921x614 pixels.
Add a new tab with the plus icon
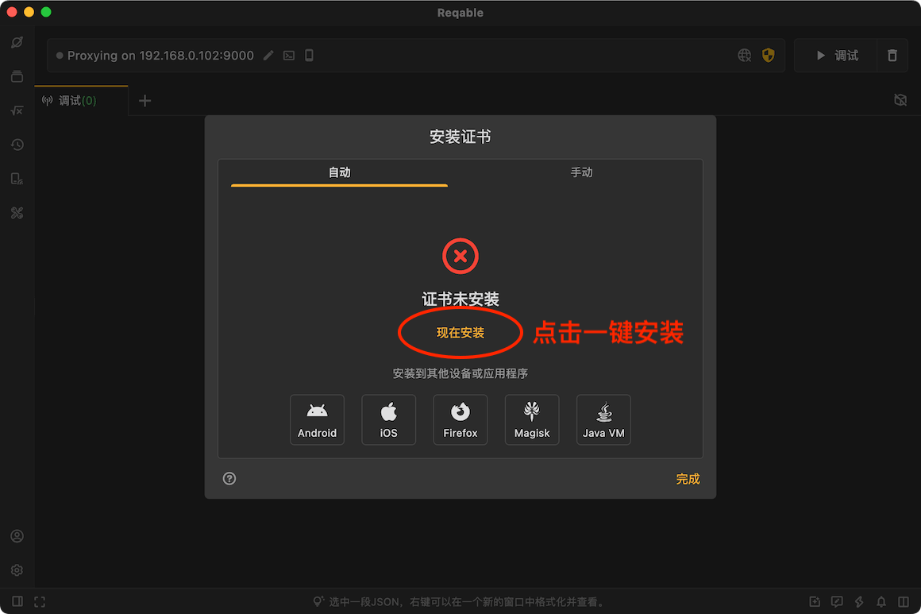point(145,100)
